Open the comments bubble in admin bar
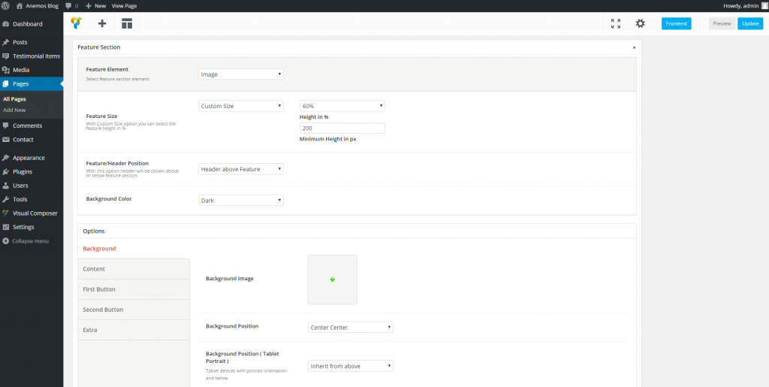The image size is (769, 387). pos(70,5)
